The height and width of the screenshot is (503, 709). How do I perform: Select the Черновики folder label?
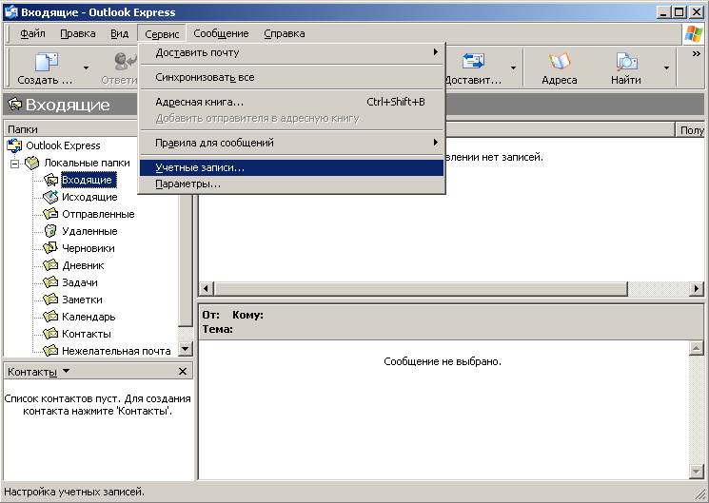(89, 248)
